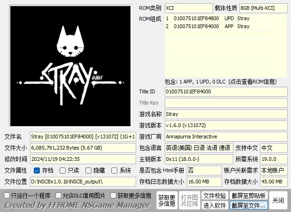
Task: Click the 关闭 close button
Action: [x=278, y=200]
